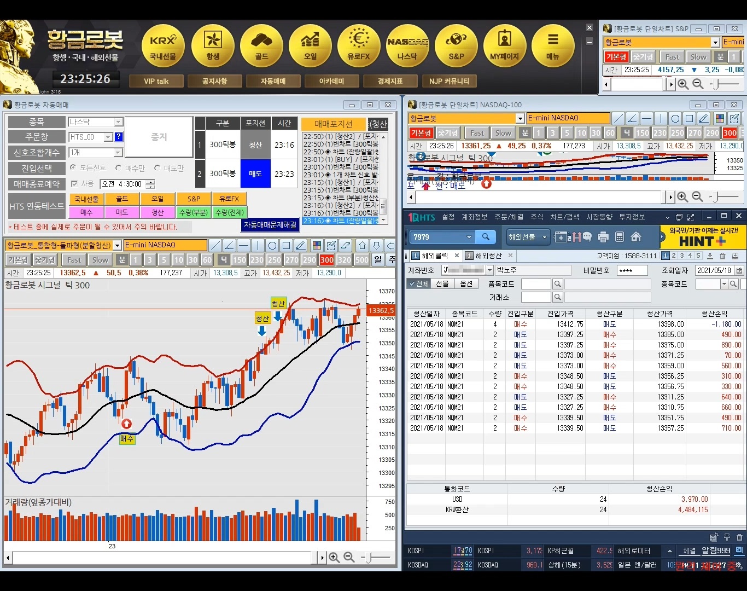Expand 황금로봇 dropdown in S&P chart window

(715, 42)
